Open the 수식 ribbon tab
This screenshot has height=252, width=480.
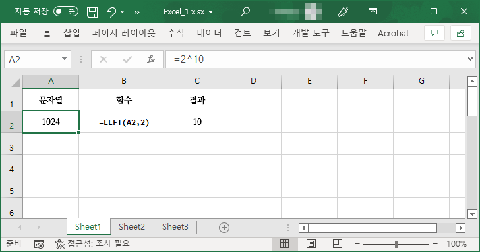click(x=175, y=33)
